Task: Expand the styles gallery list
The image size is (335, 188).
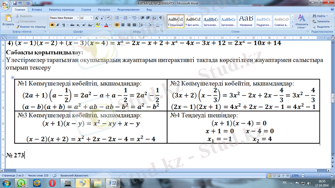Action: click(292, 25)
